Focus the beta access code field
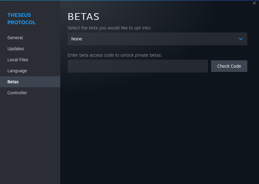Image resolution: width=259 pixels, height=184 pixels. tap(137, 66)
